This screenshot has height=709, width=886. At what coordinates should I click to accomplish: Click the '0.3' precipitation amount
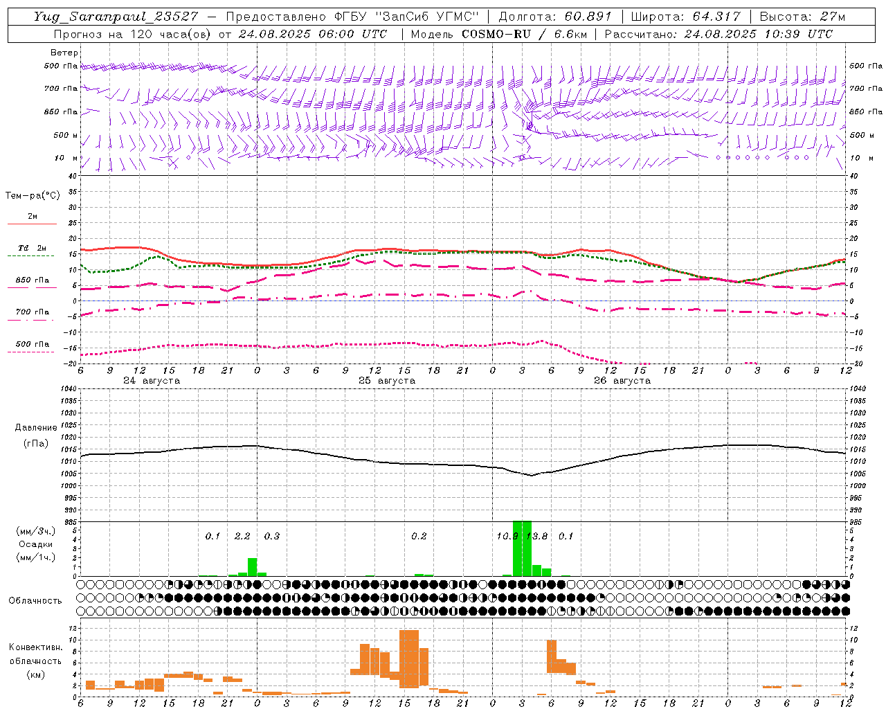pos(272,536)
